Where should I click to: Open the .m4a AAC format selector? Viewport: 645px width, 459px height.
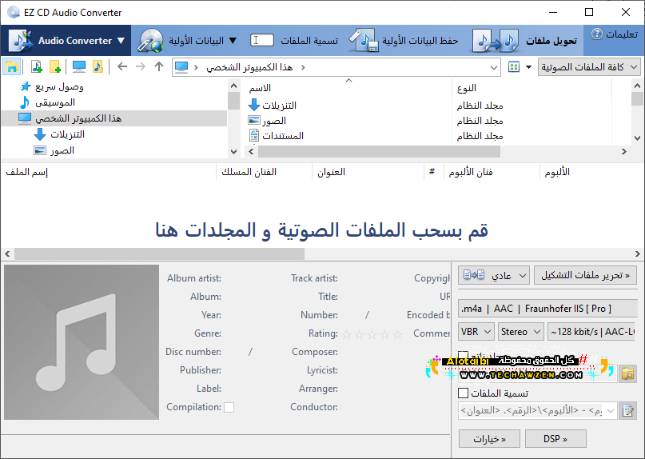click(x=547, y=309)
